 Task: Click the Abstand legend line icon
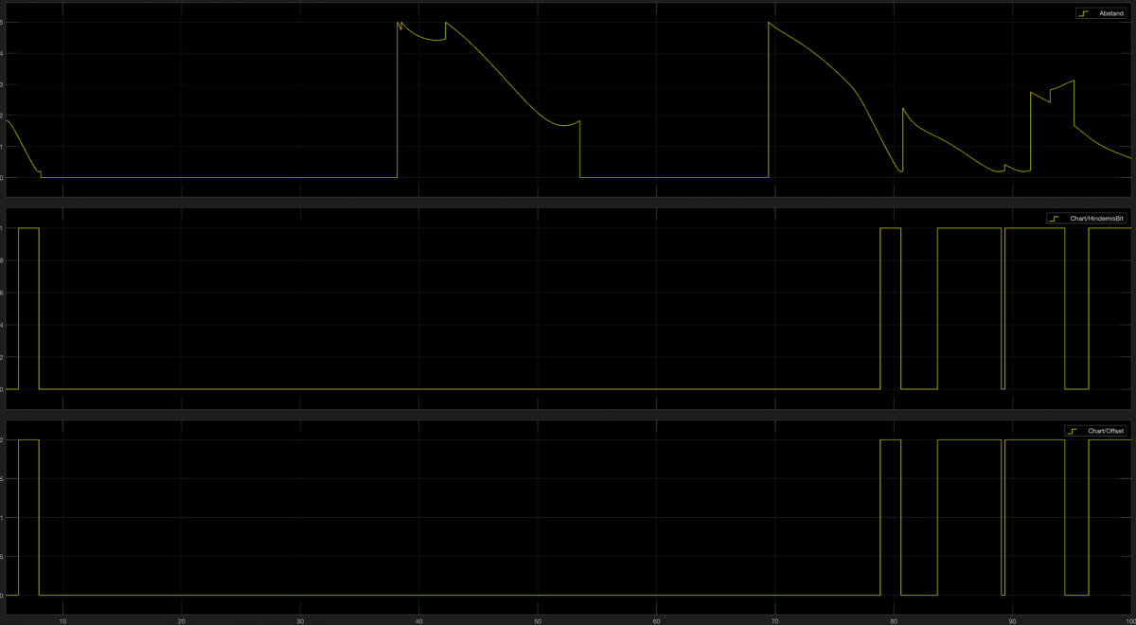pos(1083,13)
